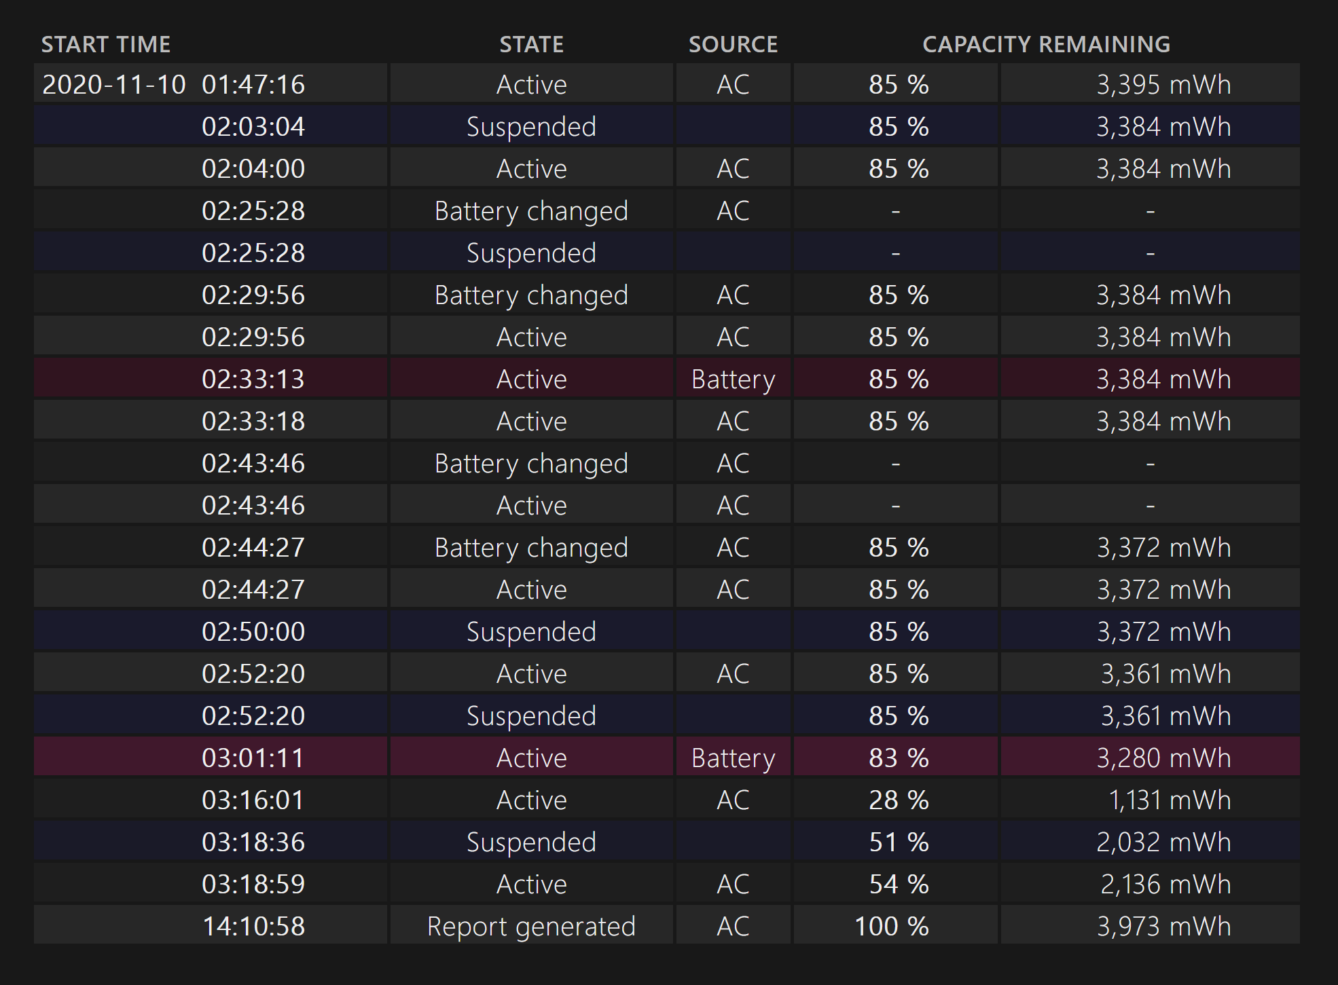Click Battery changed at 02:25:28
The width and height of the screenshot is (1338, 985).
point(531,211)
